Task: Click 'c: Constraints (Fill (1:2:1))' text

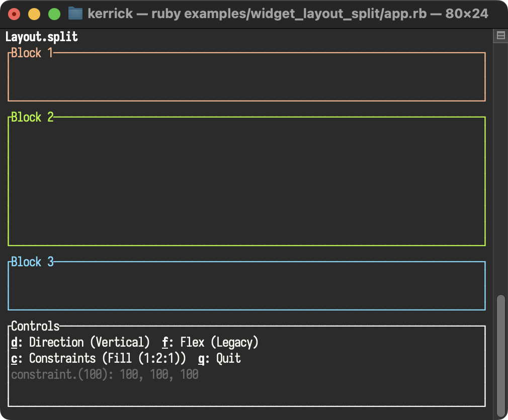Action: 99,359
